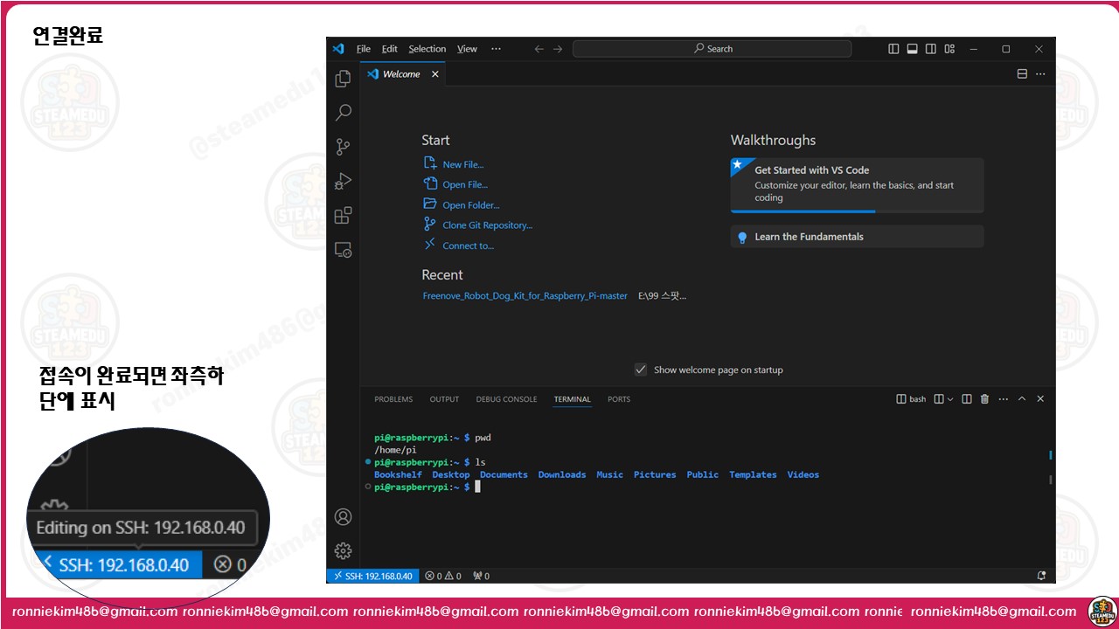Viewport: 1119px width, 629px height.
Task: Switch to the PROBLEMS panel tab
Action: tap(393, 399)
